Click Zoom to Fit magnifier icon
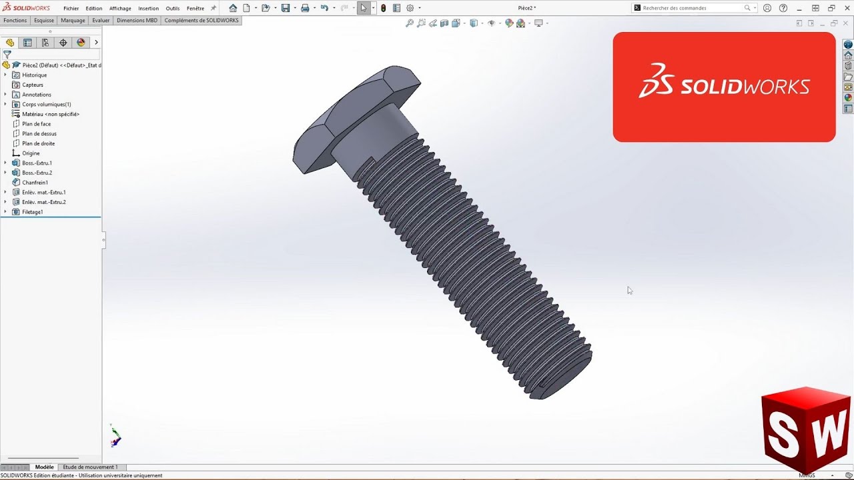This screenshot has width=854, height=480. coord(410,23)
